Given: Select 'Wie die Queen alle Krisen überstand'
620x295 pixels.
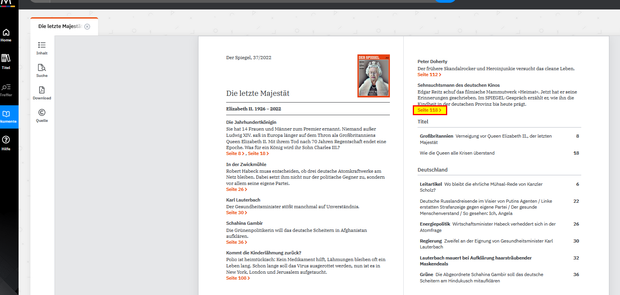Looking at the screenshot, I should (457, 153).
